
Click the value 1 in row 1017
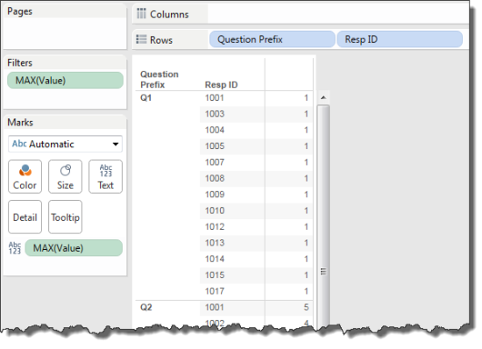coord(306,291)
